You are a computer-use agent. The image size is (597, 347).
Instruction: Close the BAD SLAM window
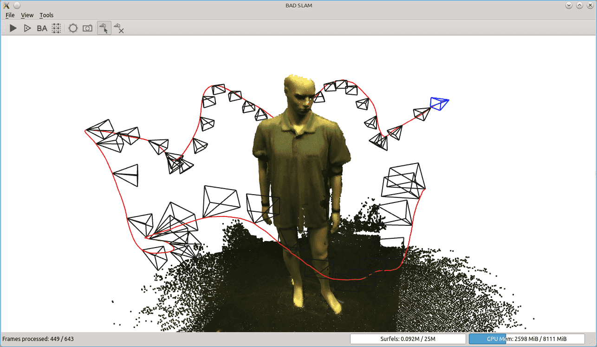point(590,5)
